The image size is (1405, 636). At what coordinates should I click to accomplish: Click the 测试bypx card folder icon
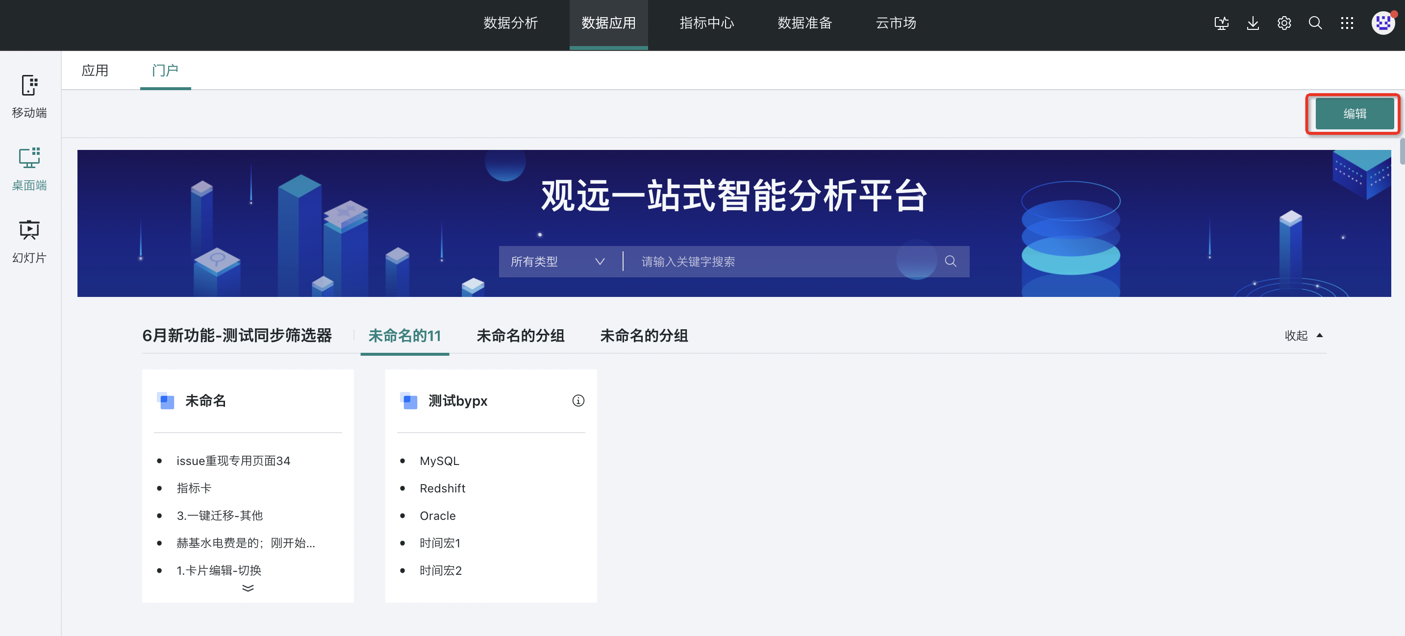408,401
